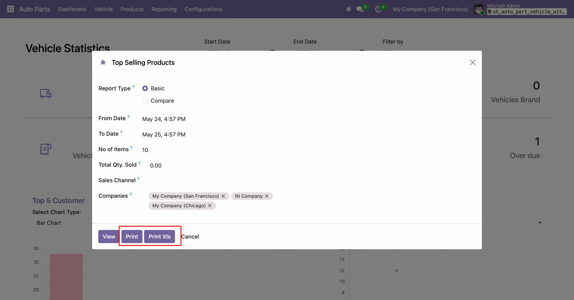The image size is (574, 300).
Task: Select the Compare report type
Action: coord(145,101)
